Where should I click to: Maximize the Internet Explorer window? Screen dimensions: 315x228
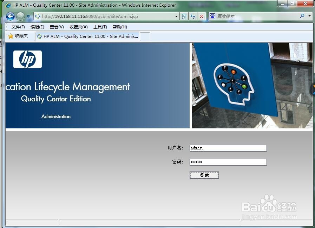(292, 4)
